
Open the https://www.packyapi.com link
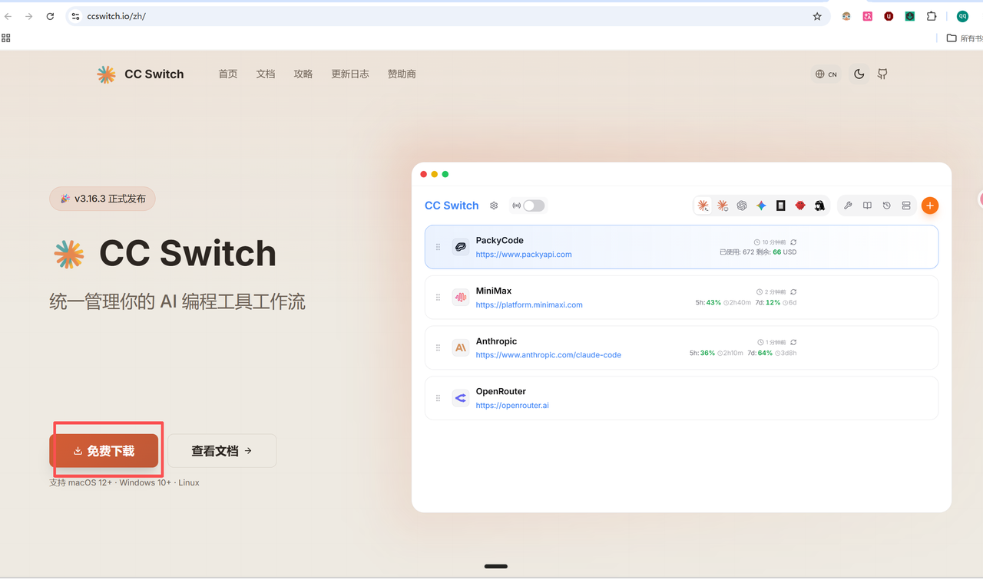[524, 255]
